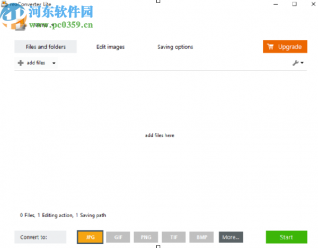This screenshot has height=248, width=318.
Task: Click the add files label
Action: coord(36,63)
